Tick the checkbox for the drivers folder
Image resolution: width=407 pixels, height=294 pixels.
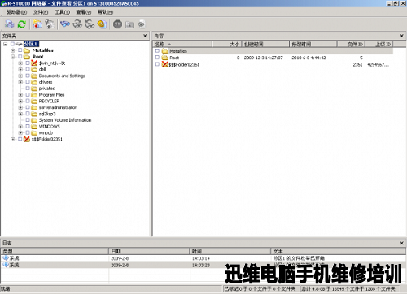click(x=28, y=82)
